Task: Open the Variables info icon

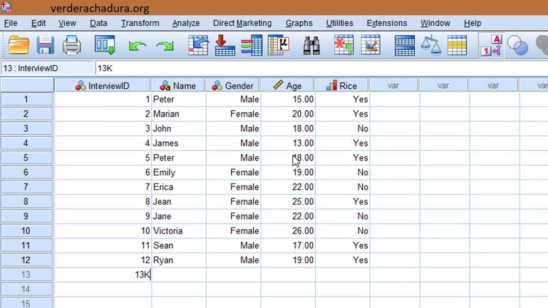Action: coord(252,45)
